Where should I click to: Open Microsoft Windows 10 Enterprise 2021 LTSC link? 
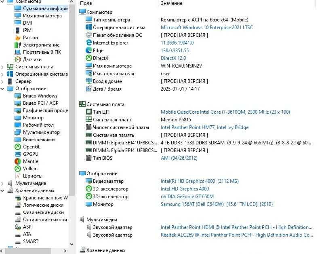[x=207, y=28]
